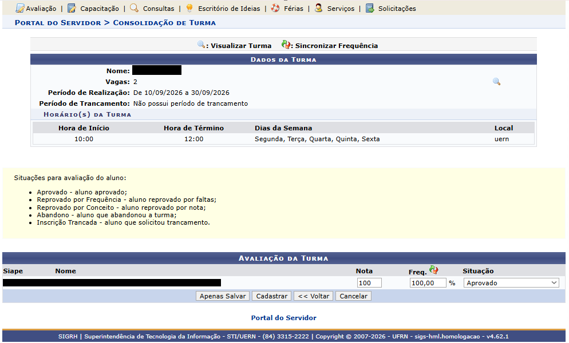Click the Escritório de Ideias lightbulb icon
Image resolution: width=569 pixels, height=343 pixels.
coord(189,8)
